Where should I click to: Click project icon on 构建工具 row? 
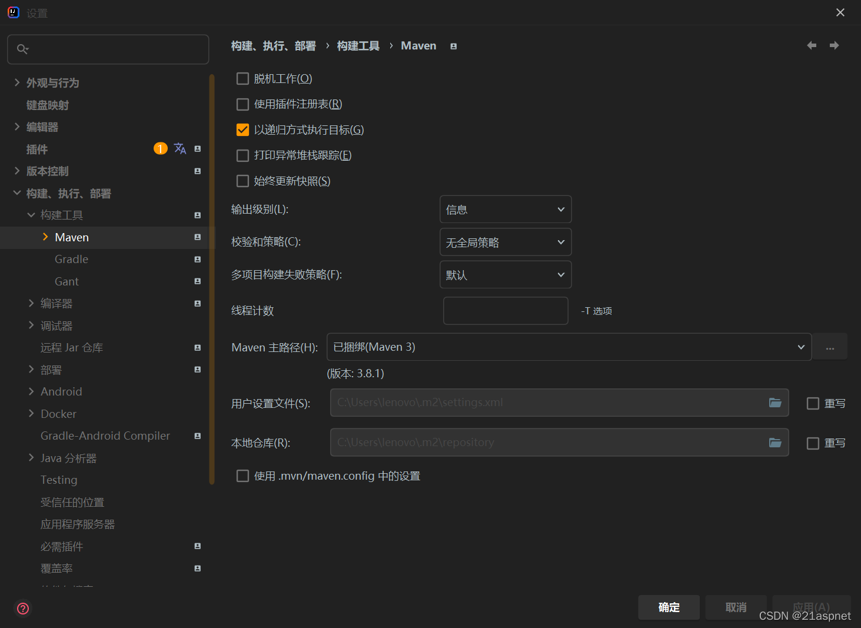point(198,215)
